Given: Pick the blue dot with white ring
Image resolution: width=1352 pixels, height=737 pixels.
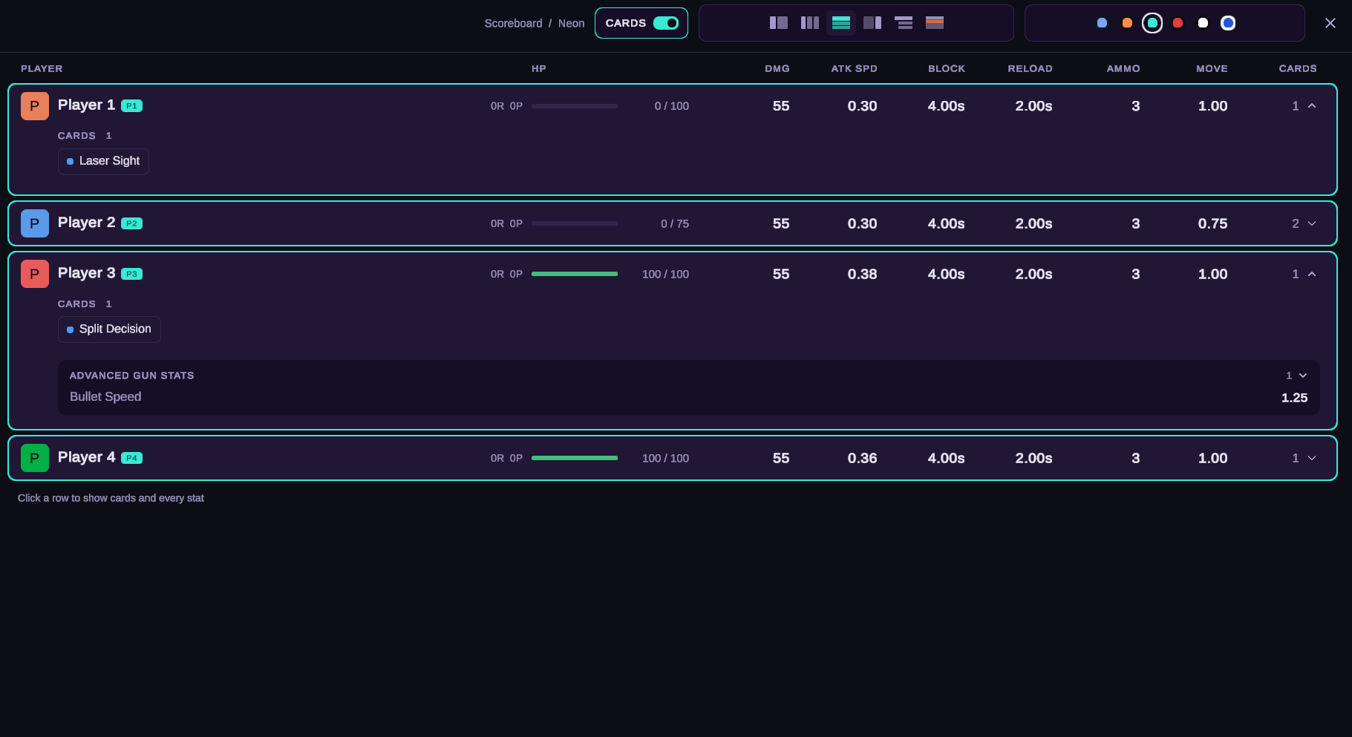Looking at the screenshot, I should (1228, 23).
